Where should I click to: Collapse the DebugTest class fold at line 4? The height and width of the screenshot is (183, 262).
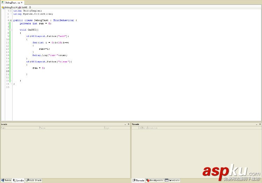[x=11, y=21]
